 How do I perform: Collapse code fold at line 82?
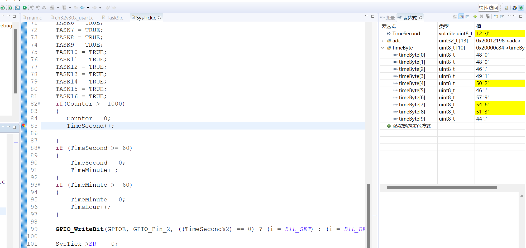click(x=39, y=103)
